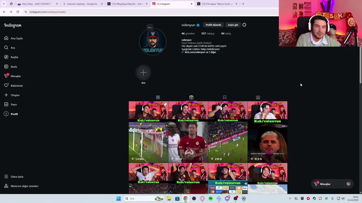Screen dimensions: 362x203
Task: Open the Windows Start menu
Action: [x=118, y=198]
